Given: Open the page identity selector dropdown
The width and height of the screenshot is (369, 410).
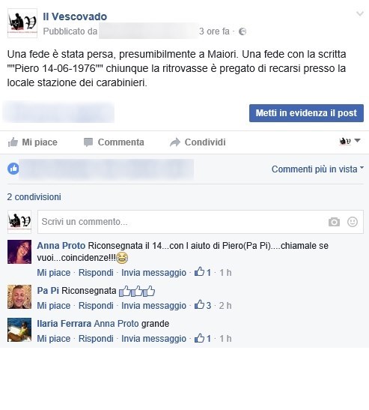Looking at the screenshot, I should 350,141.
